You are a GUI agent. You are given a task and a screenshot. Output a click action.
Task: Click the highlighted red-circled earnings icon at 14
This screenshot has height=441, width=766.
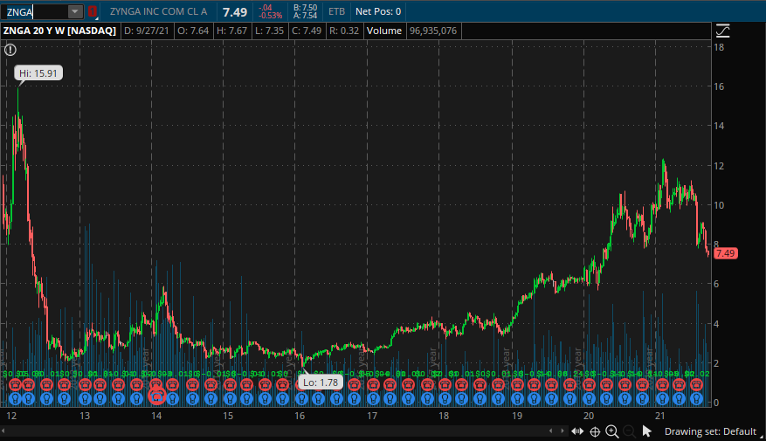click(x=157, y=395)
